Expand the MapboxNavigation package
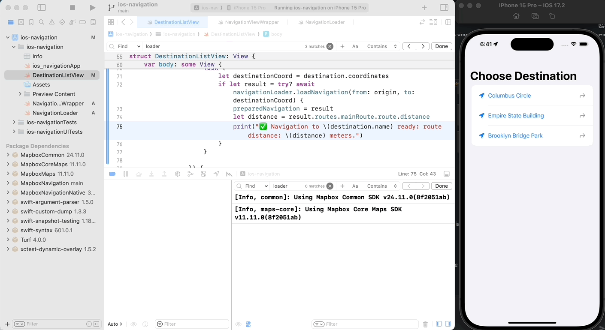This screenshot has width=605, height=330. pos(8,183)
